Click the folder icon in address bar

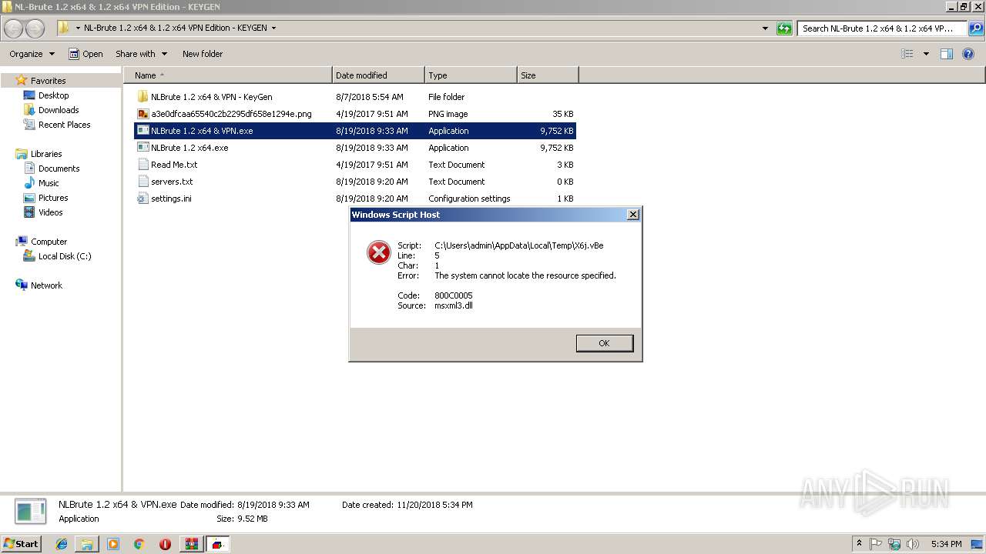[64, 28]
